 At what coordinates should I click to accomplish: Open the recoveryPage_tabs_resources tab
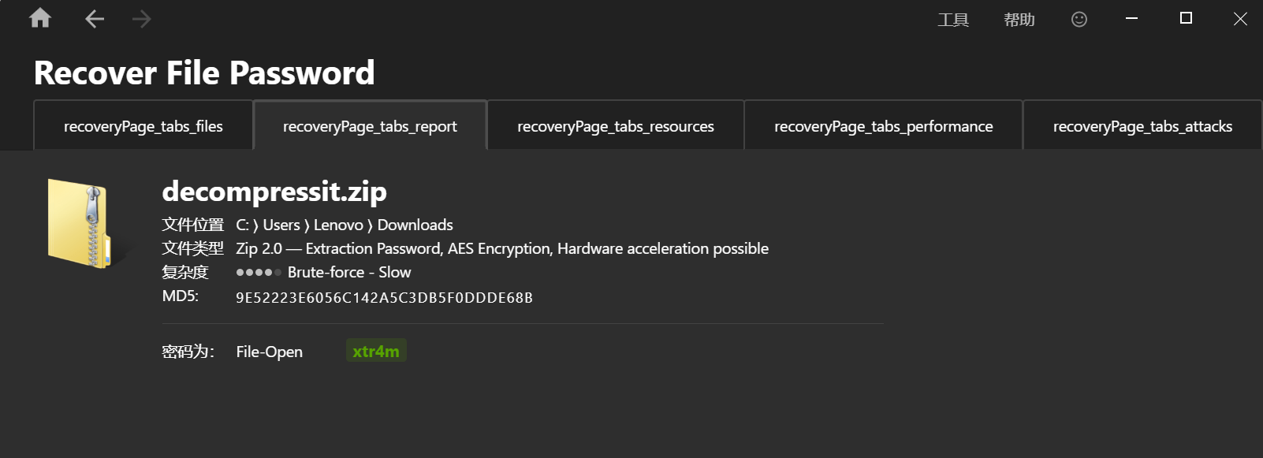tap(616, 126)
